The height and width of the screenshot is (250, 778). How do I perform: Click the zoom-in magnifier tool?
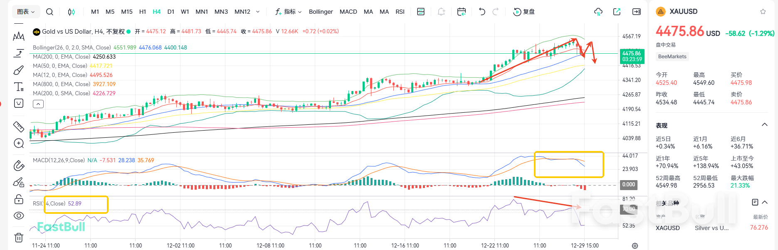pos(19,144)
